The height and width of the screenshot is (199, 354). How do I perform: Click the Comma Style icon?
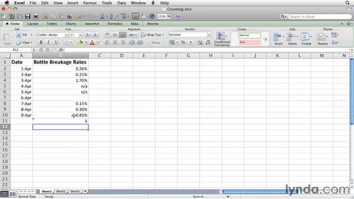(x=190, y=42)
